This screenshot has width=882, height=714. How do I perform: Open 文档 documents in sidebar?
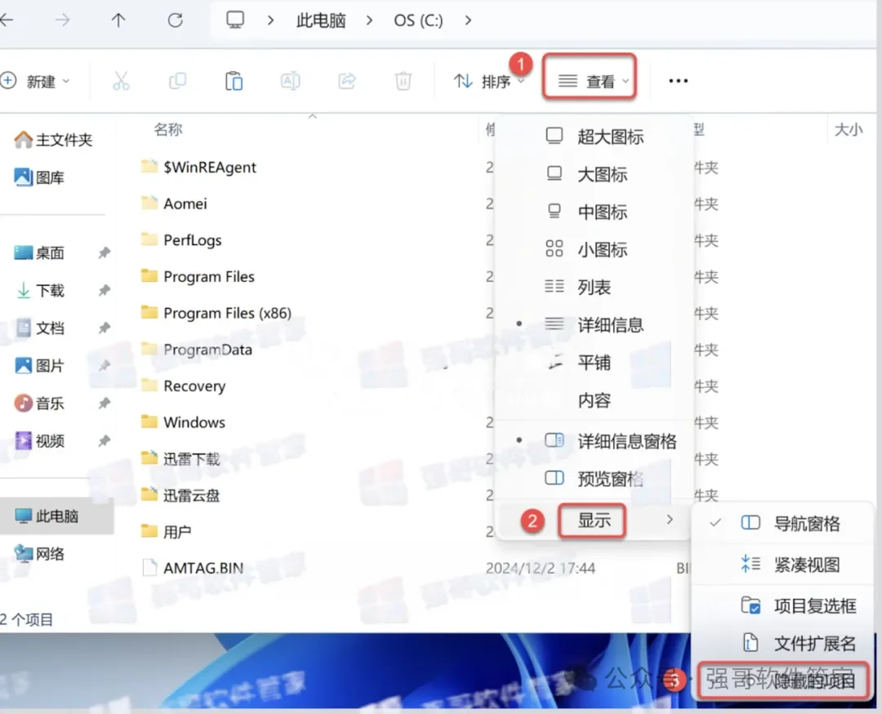(39, 328)
